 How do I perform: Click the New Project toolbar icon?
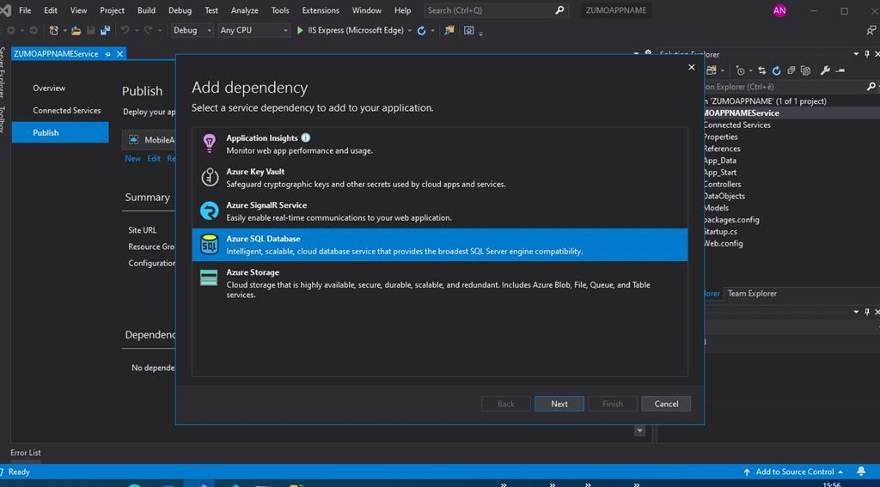coord(54,30)
